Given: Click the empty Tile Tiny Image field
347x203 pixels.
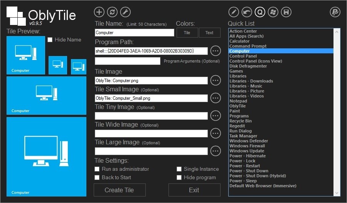Looking at the screenshot, I should 151,116.
